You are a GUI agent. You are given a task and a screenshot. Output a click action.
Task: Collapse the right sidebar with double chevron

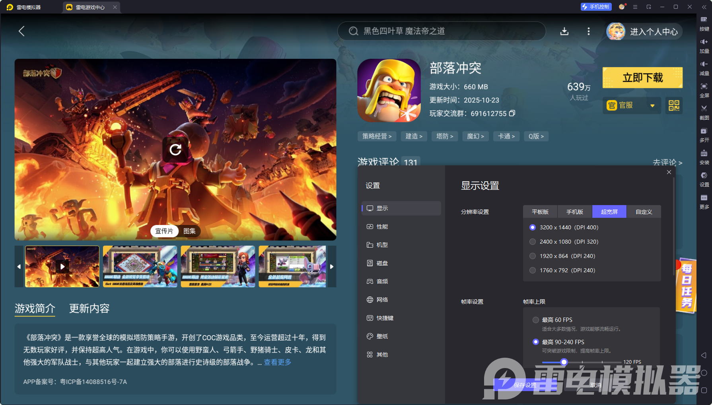(x=704, y=7)
